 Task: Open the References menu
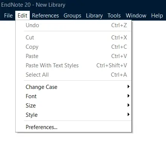point(45,16)
